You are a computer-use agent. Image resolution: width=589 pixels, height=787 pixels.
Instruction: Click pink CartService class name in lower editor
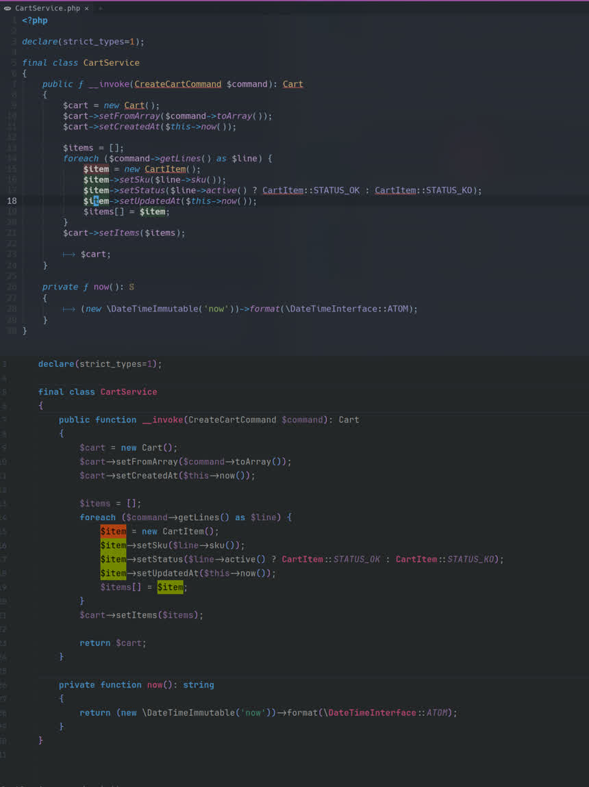click(x=129, y=392)
